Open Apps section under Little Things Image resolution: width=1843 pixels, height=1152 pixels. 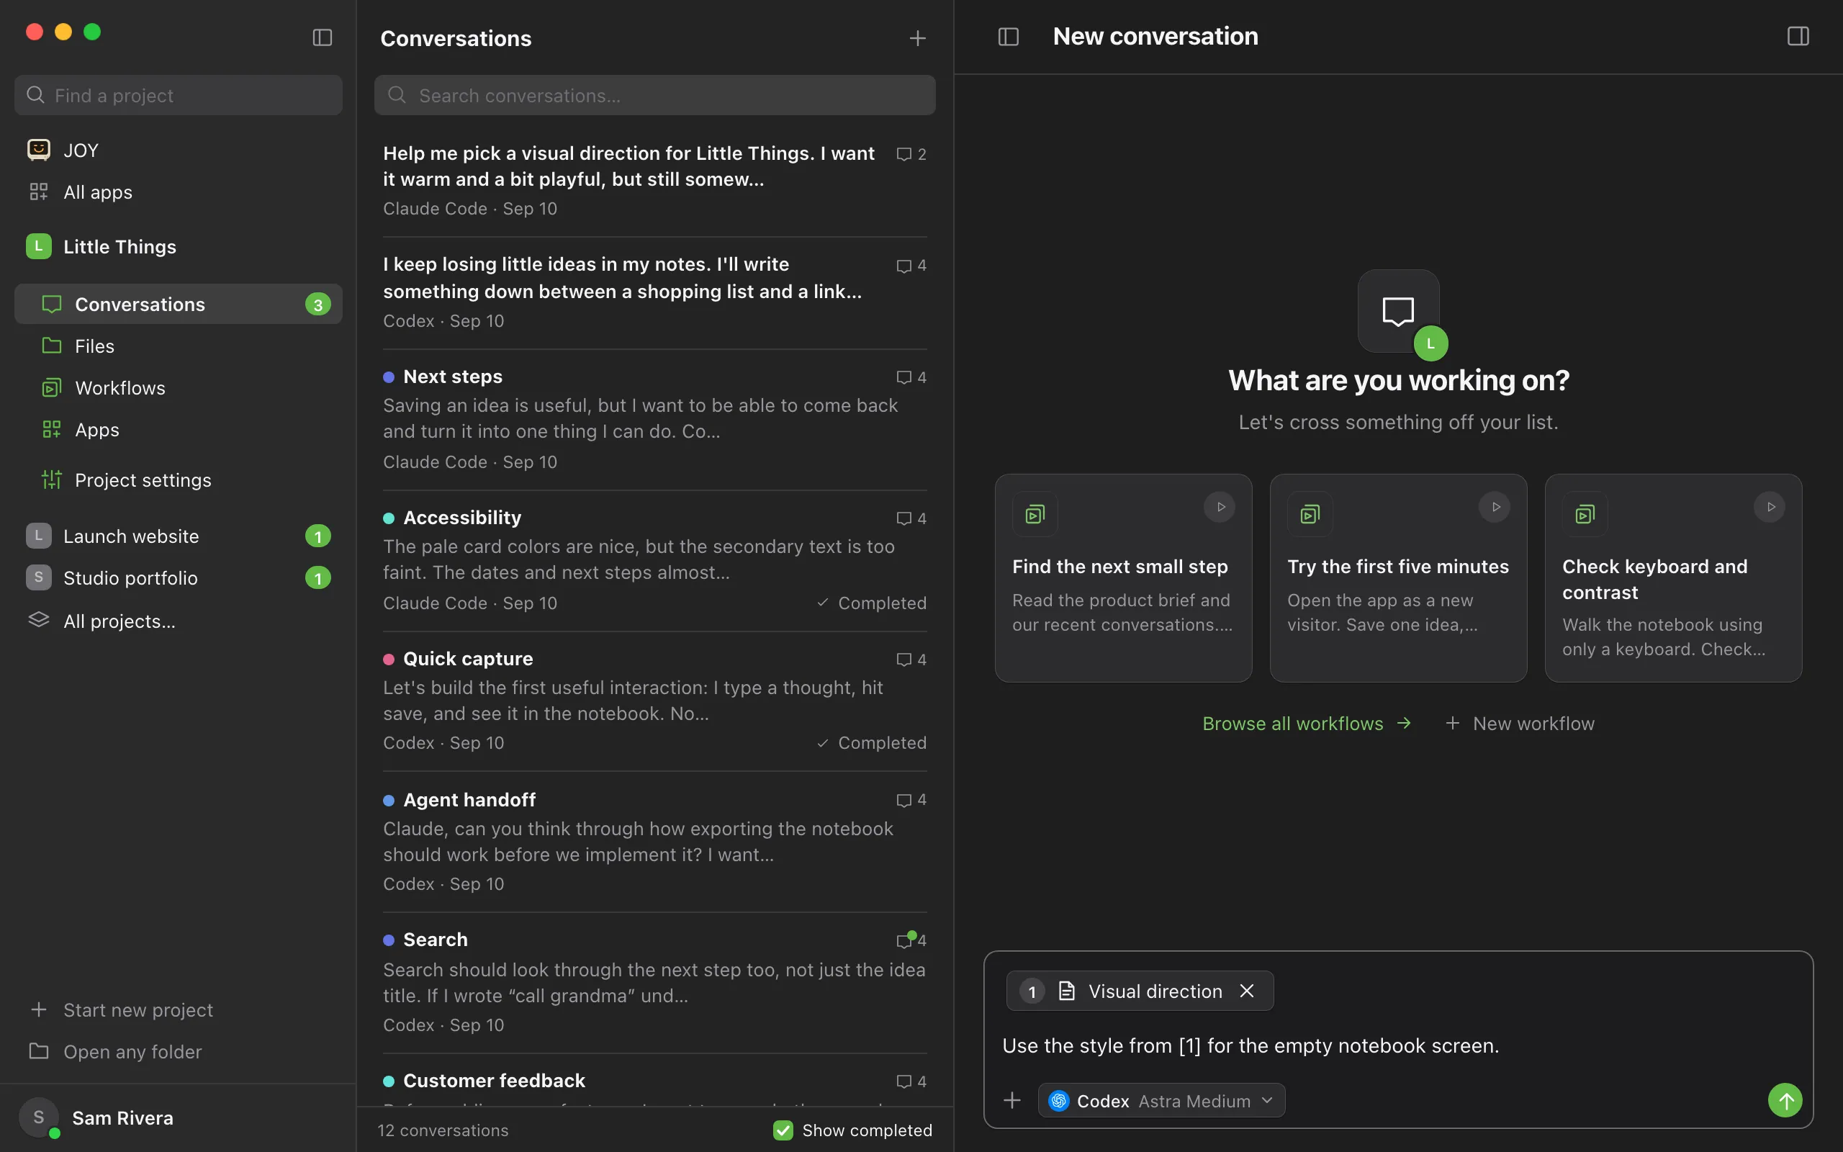click(179, 430)
